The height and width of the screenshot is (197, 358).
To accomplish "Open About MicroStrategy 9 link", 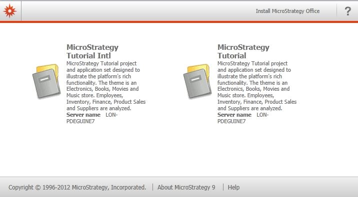I will 186,187.
